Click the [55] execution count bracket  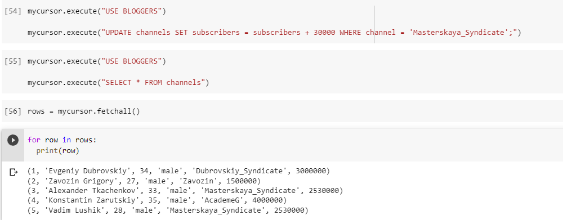[13, 61]
